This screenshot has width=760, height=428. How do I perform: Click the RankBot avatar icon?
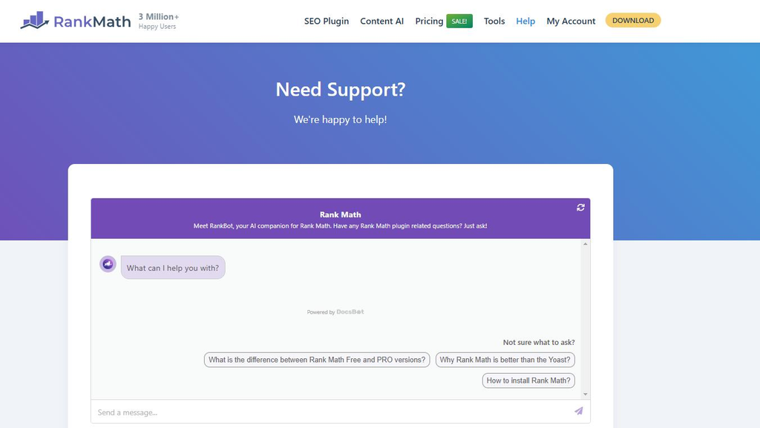click(x=108, y=264)
